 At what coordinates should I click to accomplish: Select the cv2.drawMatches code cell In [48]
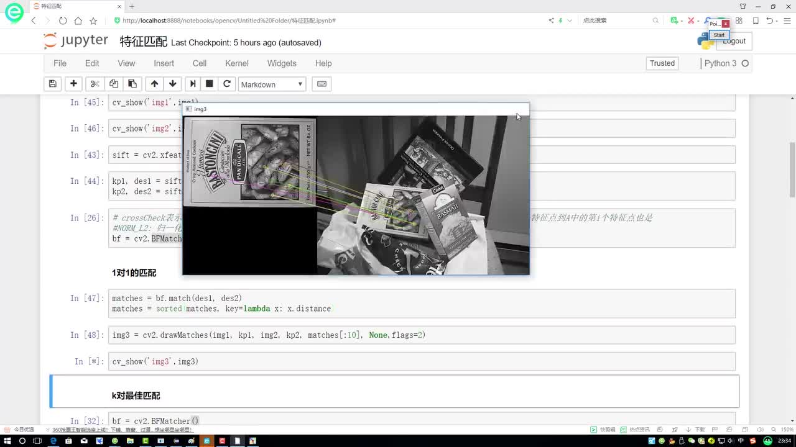coord(422,335)
